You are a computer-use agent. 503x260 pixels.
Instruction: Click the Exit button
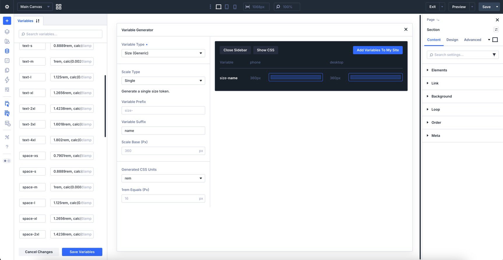tap(432, 7)
